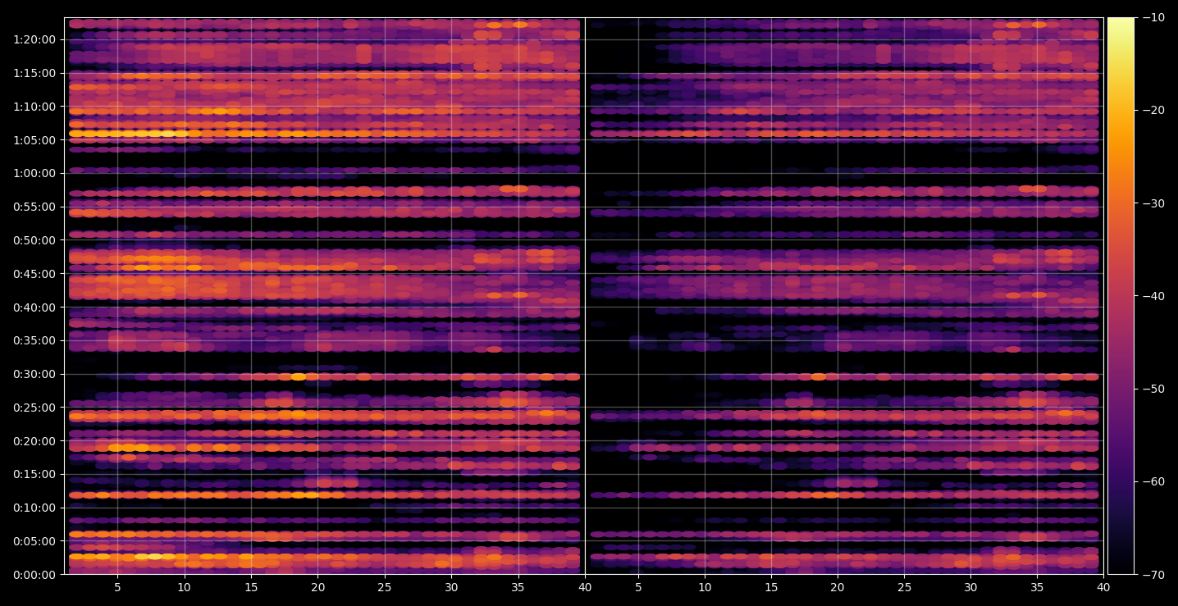This screenshot has width=1178, height=606.
Task: Click tick 40 at the right heatmap's end
Action: click(1103, 588)
